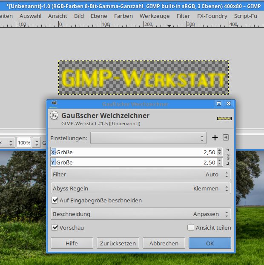264x265 pixels.
Task: Decrease Y-Größe with the down arrow
Action: click(219, 164)
